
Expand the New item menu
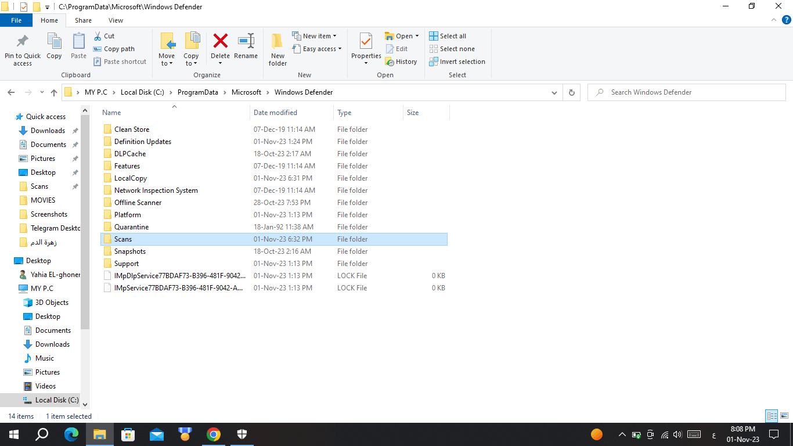click(x=314, y=36)
